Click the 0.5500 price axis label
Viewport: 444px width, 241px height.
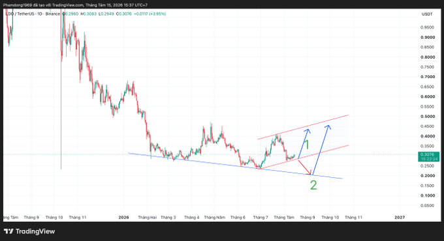pyautogui.click(x=427, y=107)
